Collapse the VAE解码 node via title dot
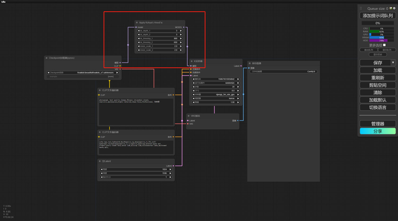 pyautogui.click(x=189, y=116)
